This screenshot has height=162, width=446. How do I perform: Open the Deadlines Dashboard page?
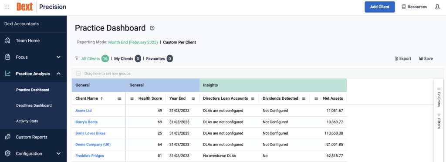[34, 105]
